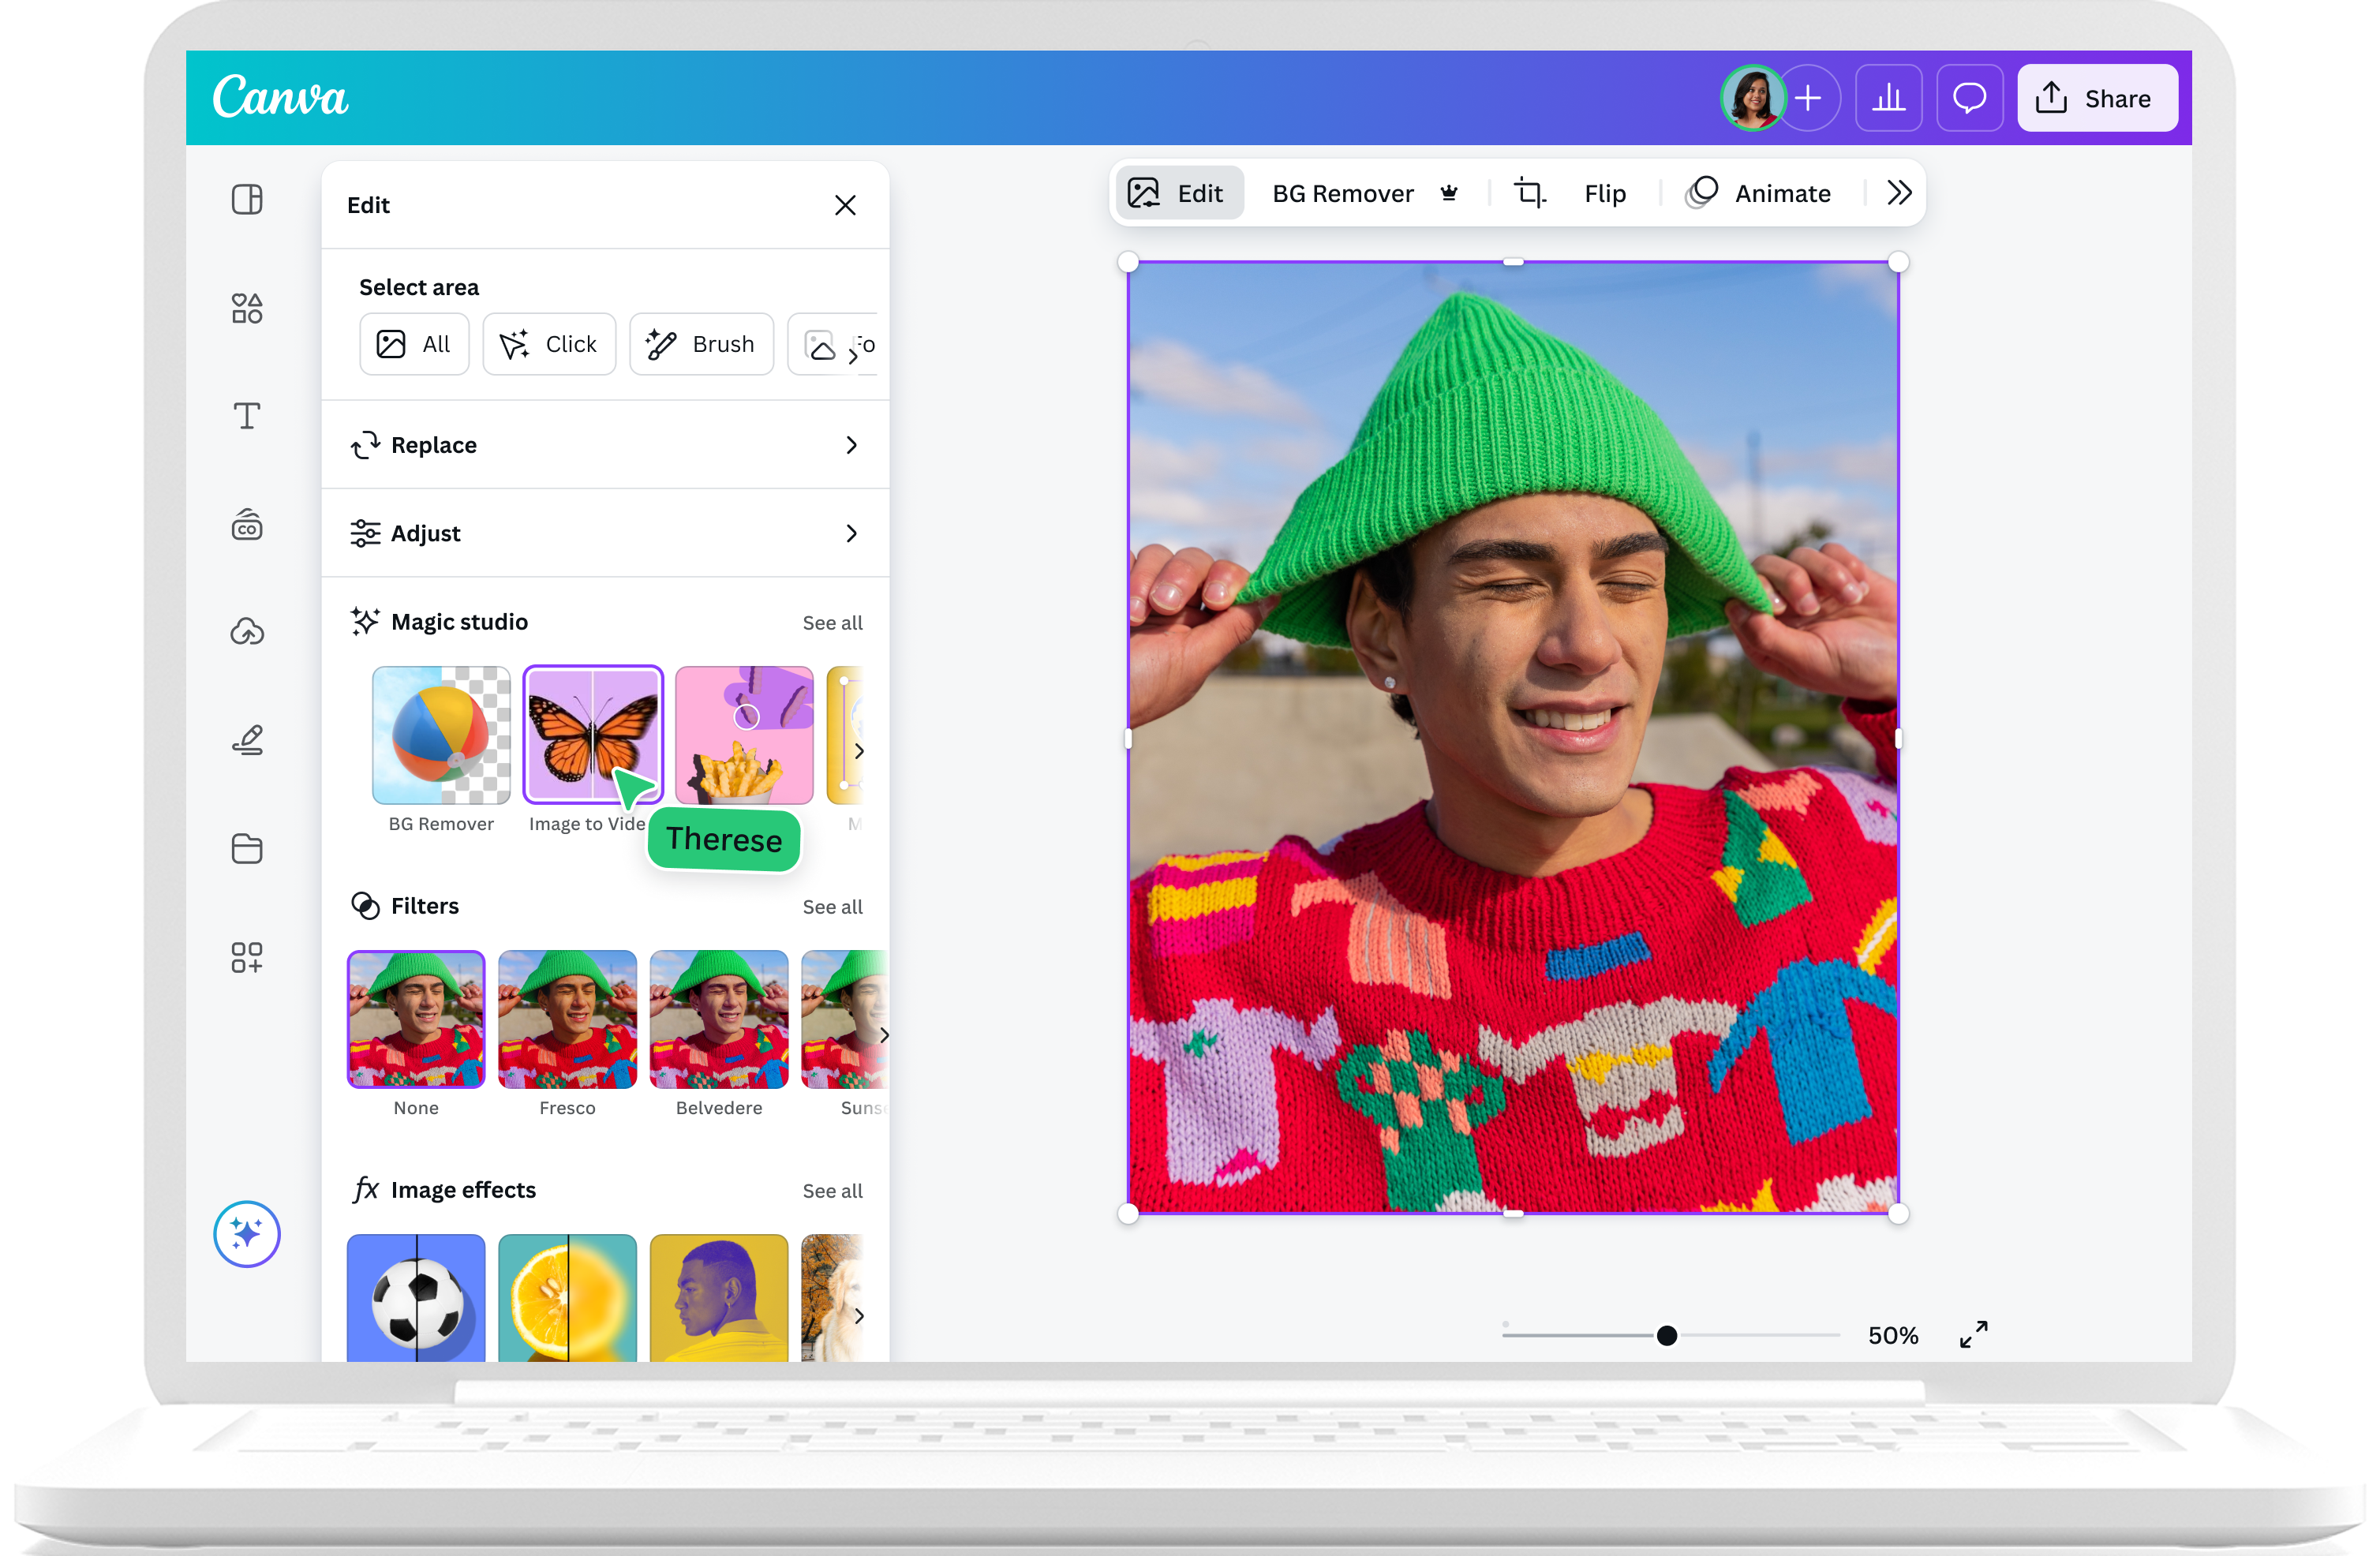Click the Share button
2380x1556 pixels.
[2097, 98]
